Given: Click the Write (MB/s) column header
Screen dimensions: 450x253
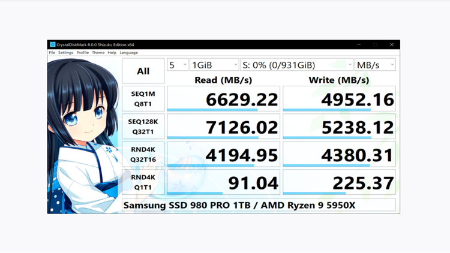Looking at the screenshot, I should (x=339, y=80).
